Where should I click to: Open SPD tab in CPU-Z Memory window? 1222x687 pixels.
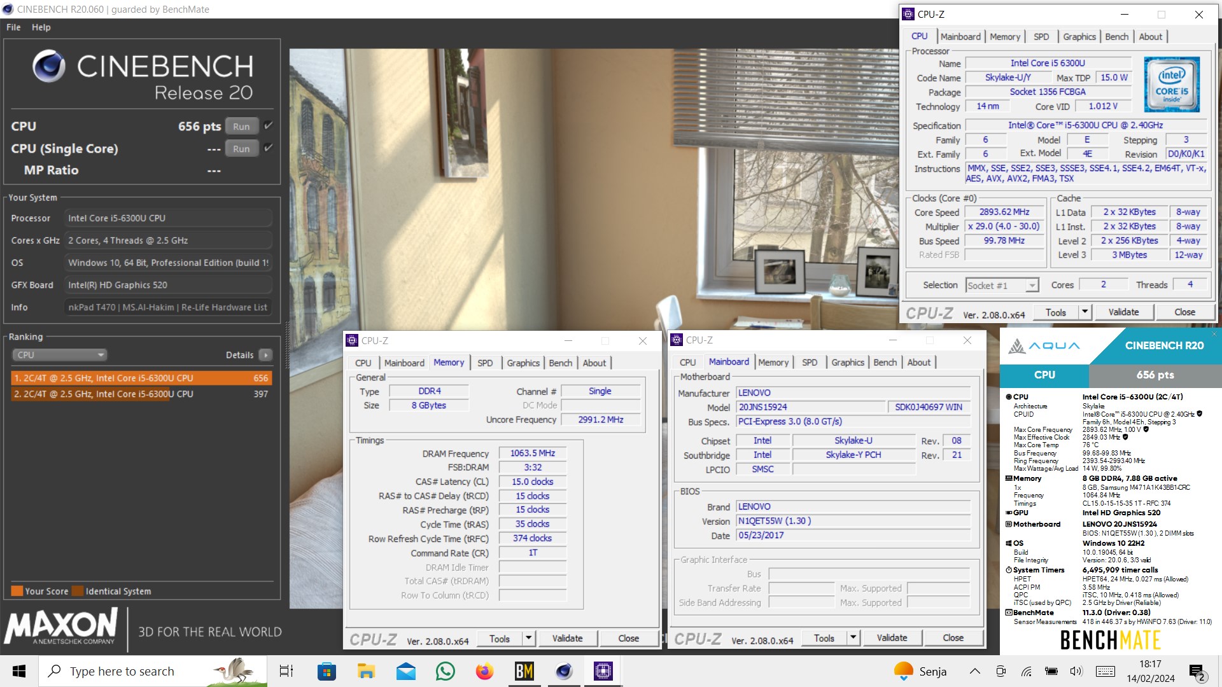[x=485, y=363]
